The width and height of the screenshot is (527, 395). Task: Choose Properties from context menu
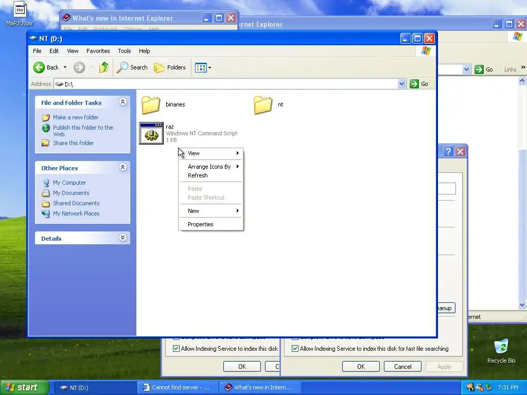(x=210, y=224)
